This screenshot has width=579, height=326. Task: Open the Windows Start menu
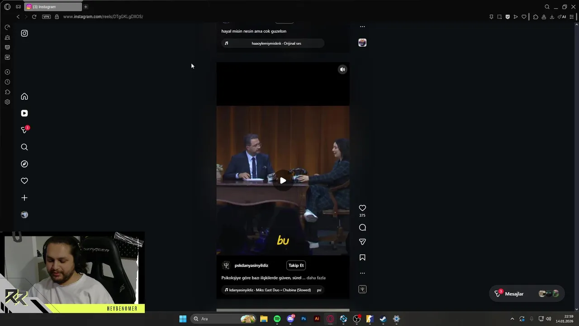click(183, 319)
